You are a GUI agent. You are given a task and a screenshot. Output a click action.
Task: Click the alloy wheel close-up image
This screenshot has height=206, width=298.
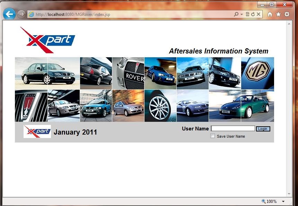pos(160,106)
